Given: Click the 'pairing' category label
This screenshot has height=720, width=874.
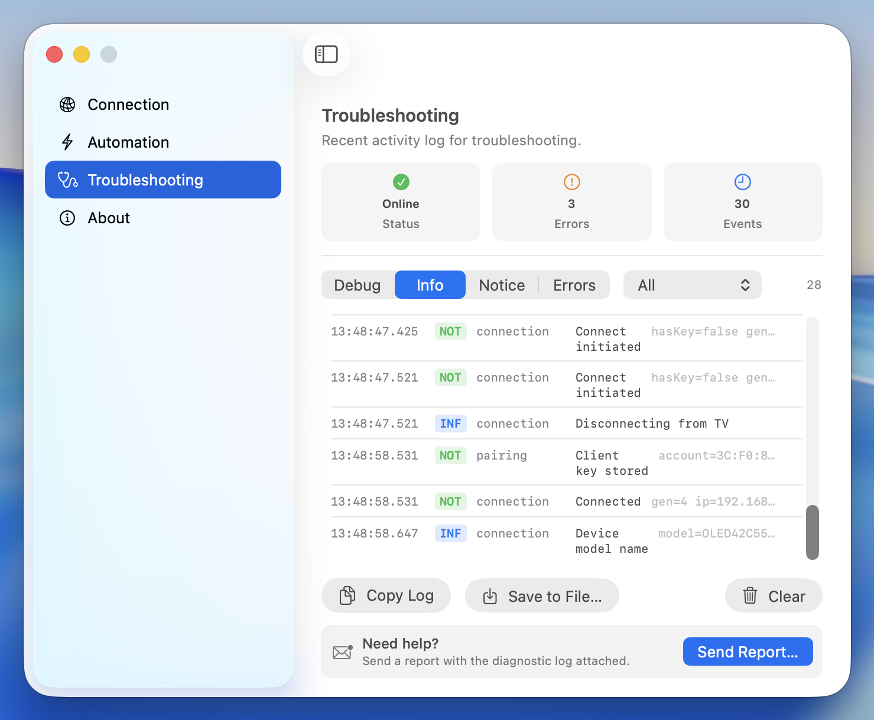Looking at the screenshot, I should coord(502,455).
